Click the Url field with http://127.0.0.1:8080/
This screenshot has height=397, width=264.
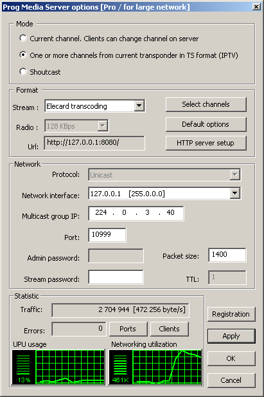click(94, 143)
